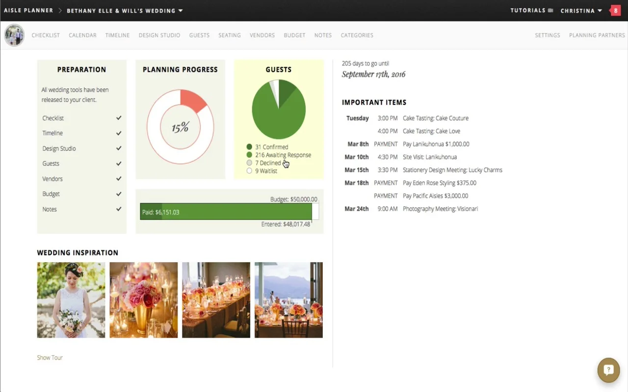Screen dimensions: 628x392
Task: Open Pay Pacific Aisles $3,000.00 item
Action: [435, 196]
